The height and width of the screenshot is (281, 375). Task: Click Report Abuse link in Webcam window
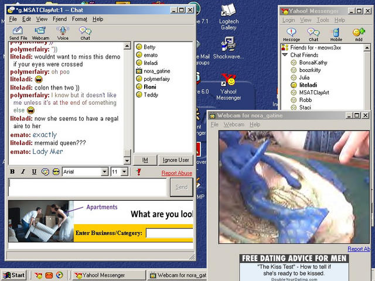[x=359, y=249]
